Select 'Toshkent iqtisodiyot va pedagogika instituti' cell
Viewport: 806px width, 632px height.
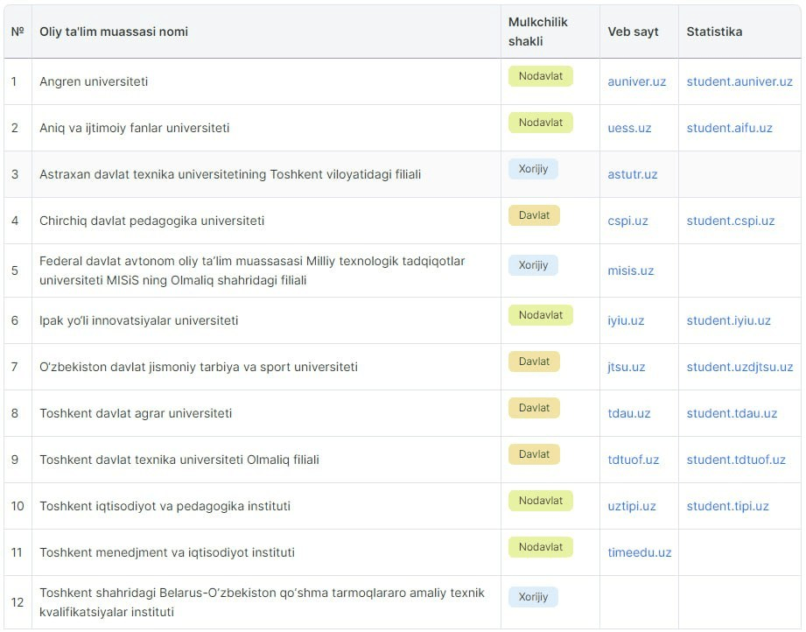266,506
